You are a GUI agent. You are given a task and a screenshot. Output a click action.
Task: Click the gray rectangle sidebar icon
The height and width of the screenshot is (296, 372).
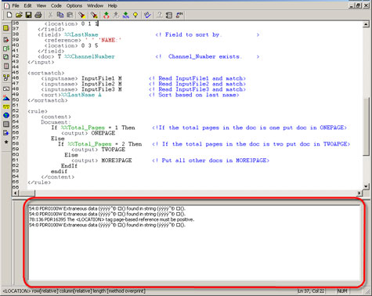pyautogui.click(x=6, y=125)
